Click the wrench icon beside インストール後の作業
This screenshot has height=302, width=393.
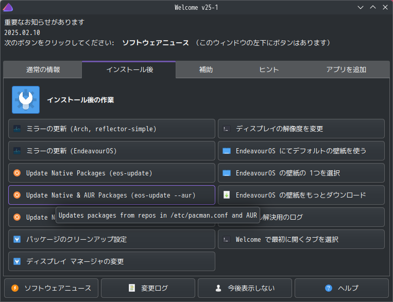click(x=26, y=100)
